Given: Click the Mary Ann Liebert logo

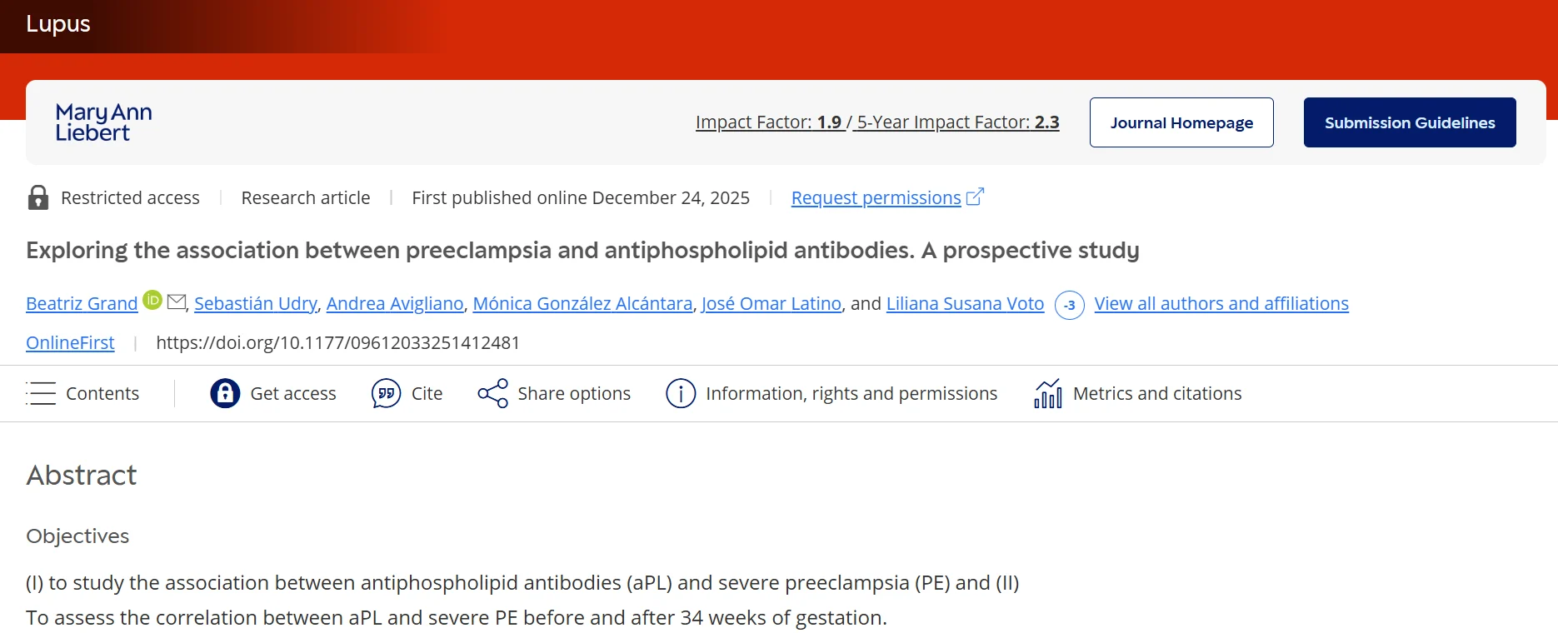Looking at the screenshot, I should point(103,122).
